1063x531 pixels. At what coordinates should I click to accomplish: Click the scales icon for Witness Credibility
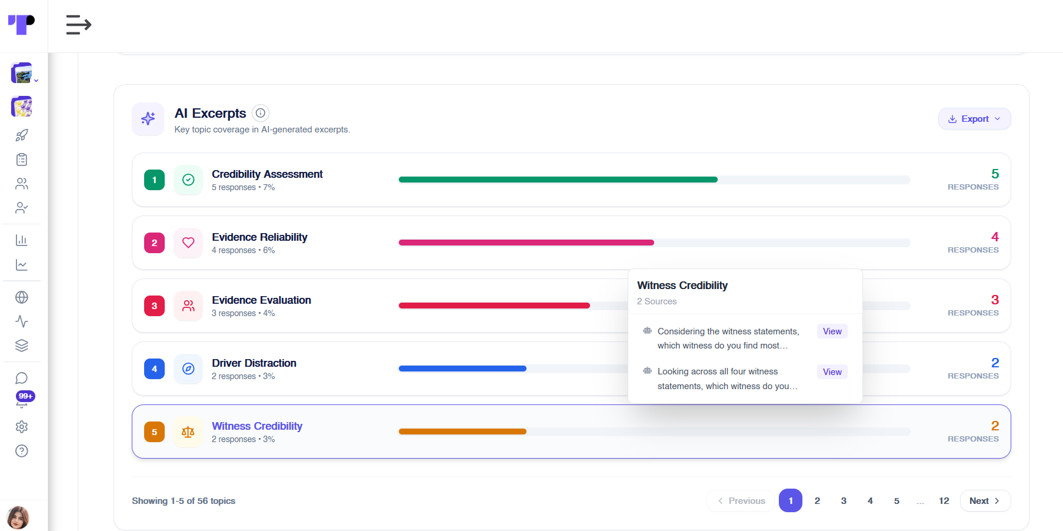tap(188, 432)
